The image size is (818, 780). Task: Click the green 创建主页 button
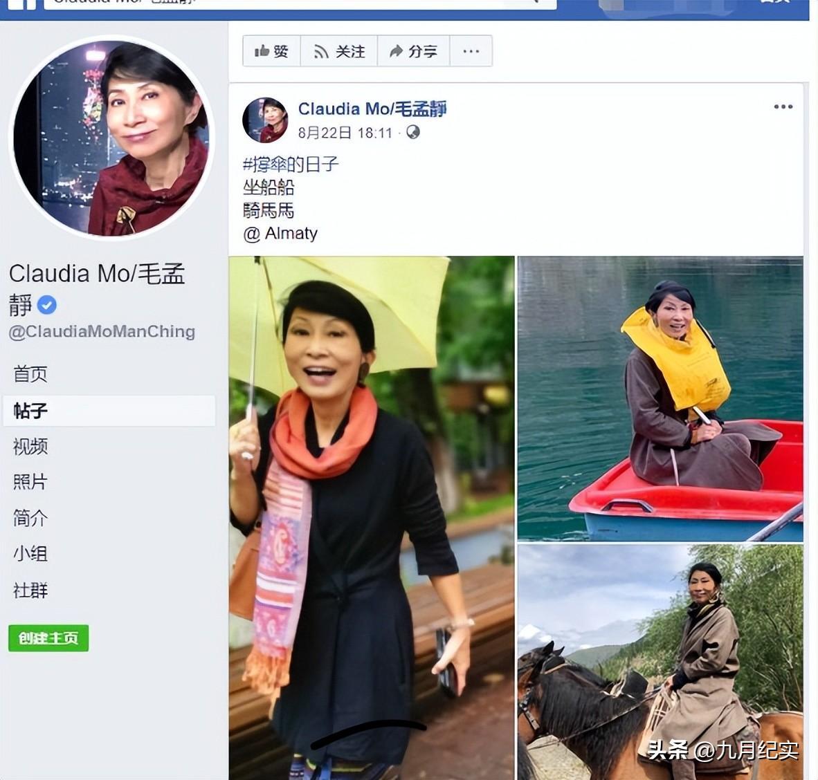point(48,638)
